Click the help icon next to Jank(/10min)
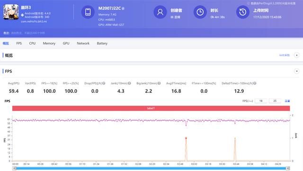The image size is (303, 171). click(x=129, y=83)
